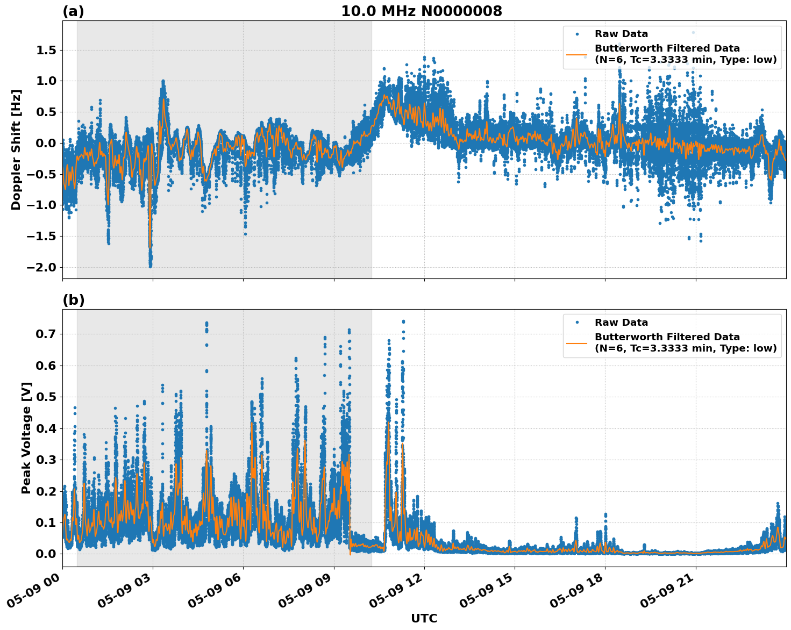The width and height of the screenshot is (791, 630).
Task: Click x-axis tick label "05-09 15"
Action: 487,590
